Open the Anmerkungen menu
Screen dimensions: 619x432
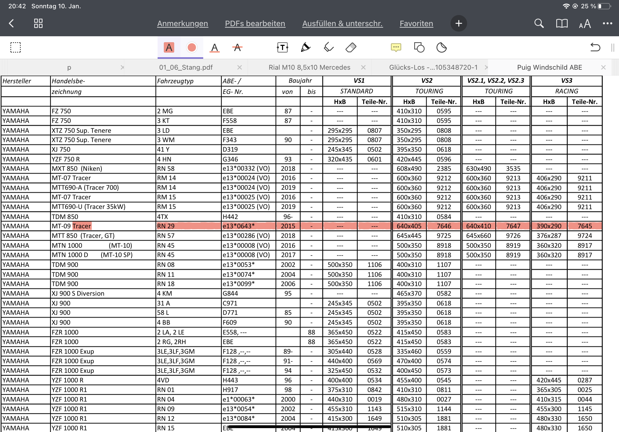point(182,23)
